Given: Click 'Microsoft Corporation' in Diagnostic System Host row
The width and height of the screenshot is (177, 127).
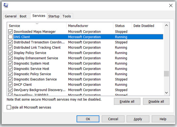Looking at the screenshot, I should 84,63.
